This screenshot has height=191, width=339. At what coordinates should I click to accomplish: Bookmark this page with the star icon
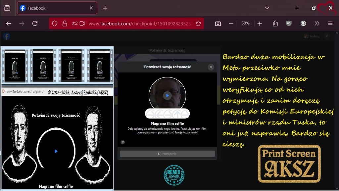(x=198, y=24)
